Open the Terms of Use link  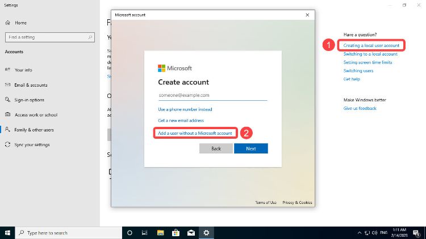tap(265, 202)
